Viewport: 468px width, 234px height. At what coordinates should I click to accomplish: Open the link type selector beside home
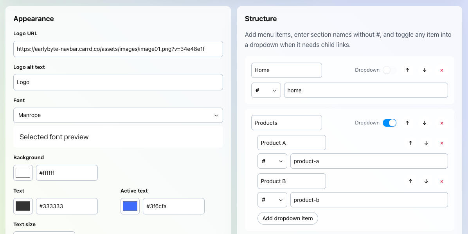[x=266, y=90]
